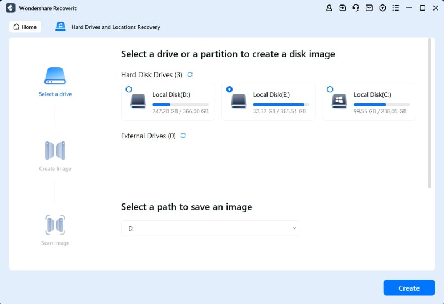Click the Hard Drives and Locations Recovery icon
Viewport: 444px width, 304px height.
pos(60,27)
